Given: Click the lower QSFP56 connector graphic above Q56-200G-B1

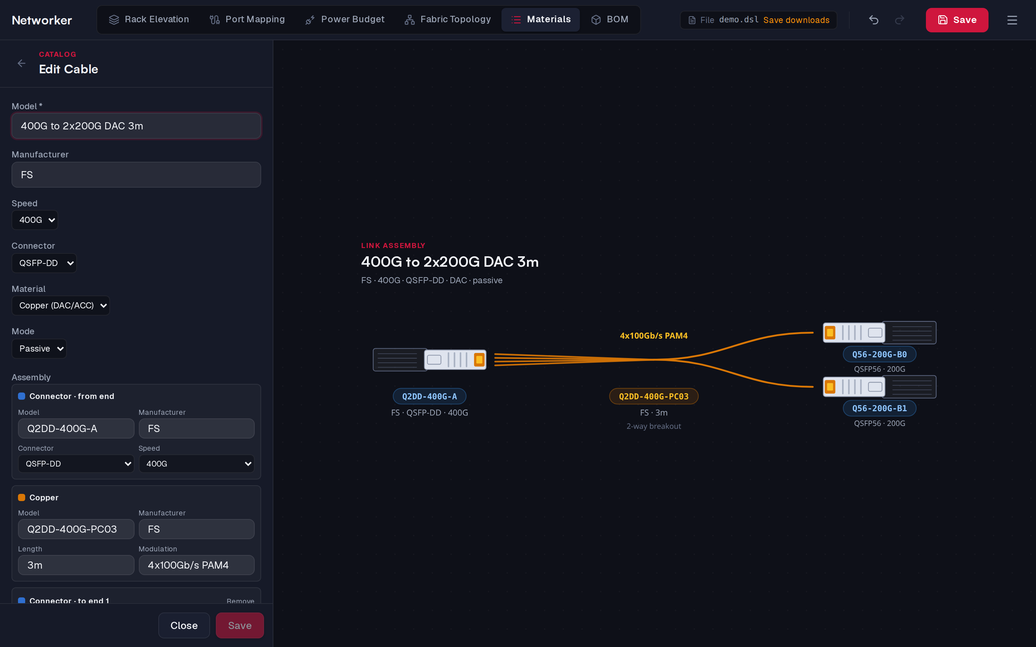Looking at the screenshot, I should 879,387.
